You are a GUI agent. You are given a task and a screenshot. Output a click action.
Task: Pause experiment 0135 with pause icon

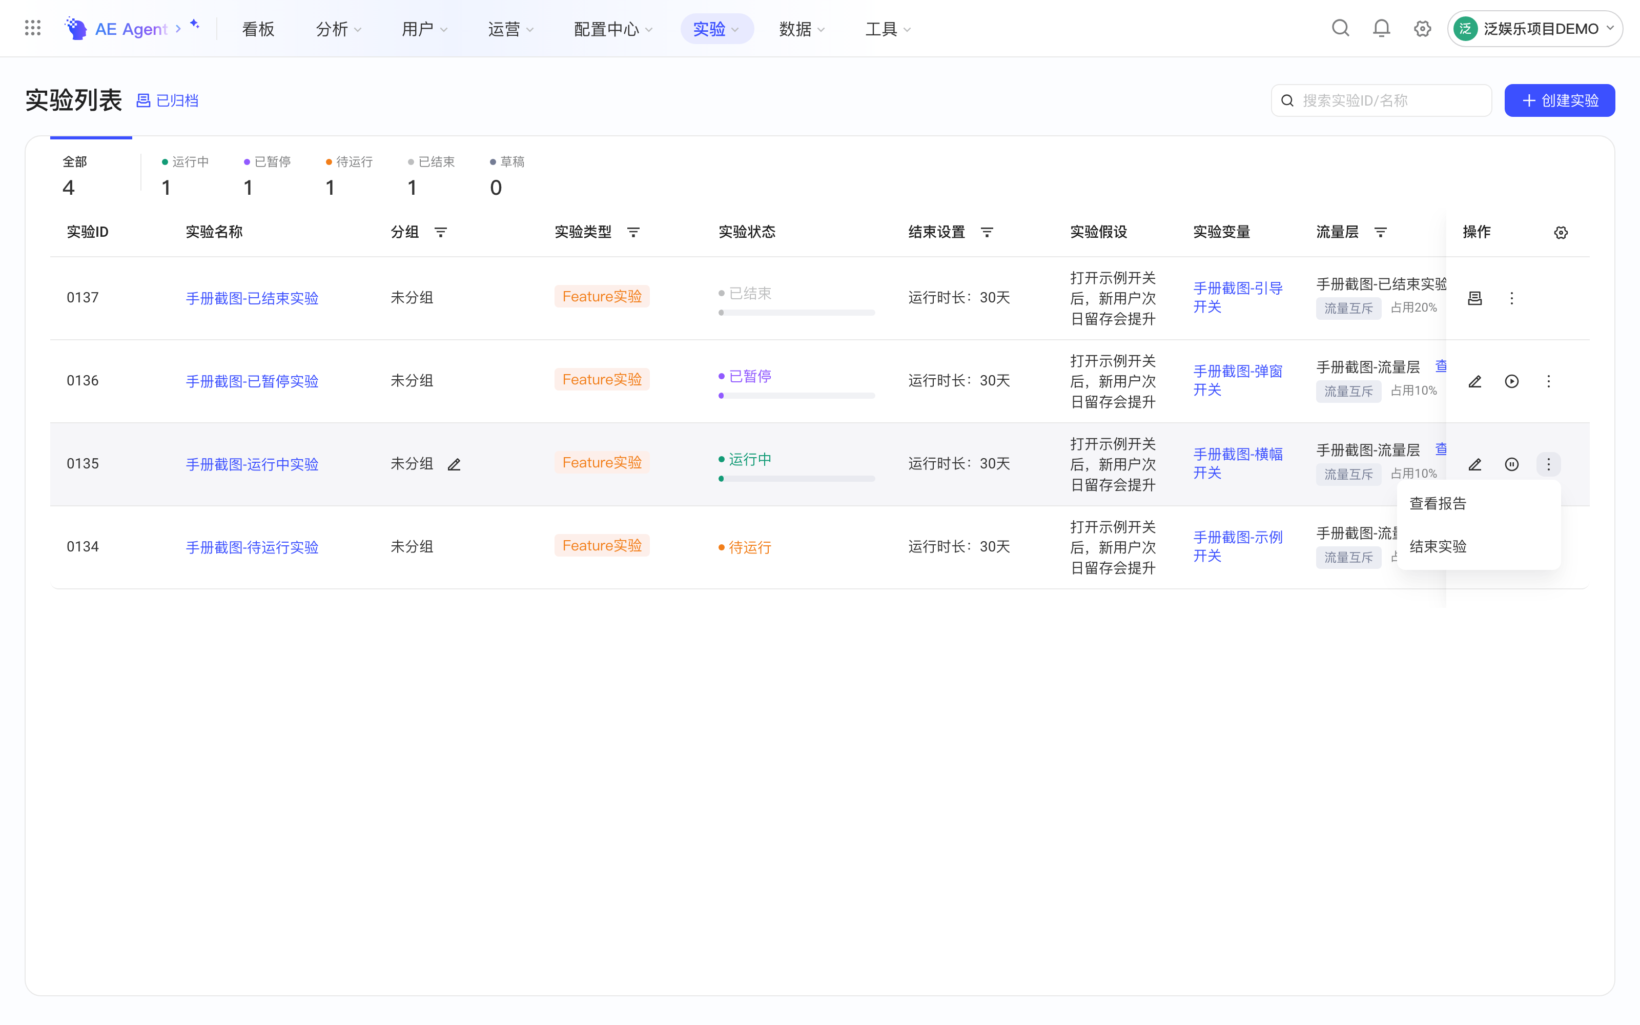(1511, 464)
